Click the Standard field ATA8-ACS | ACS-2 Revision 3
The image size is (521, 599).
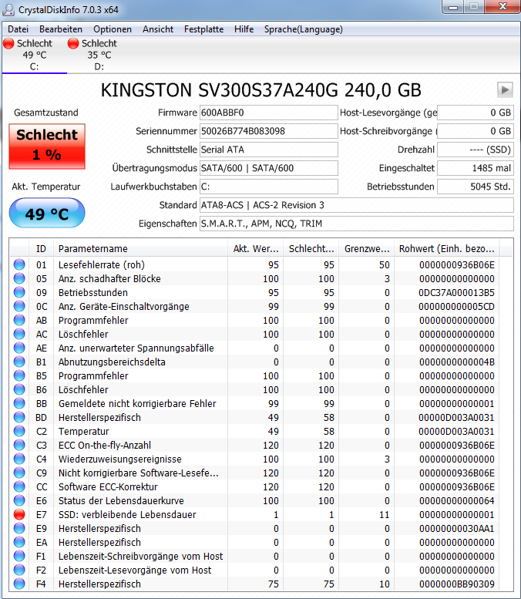tap(357, 205)
